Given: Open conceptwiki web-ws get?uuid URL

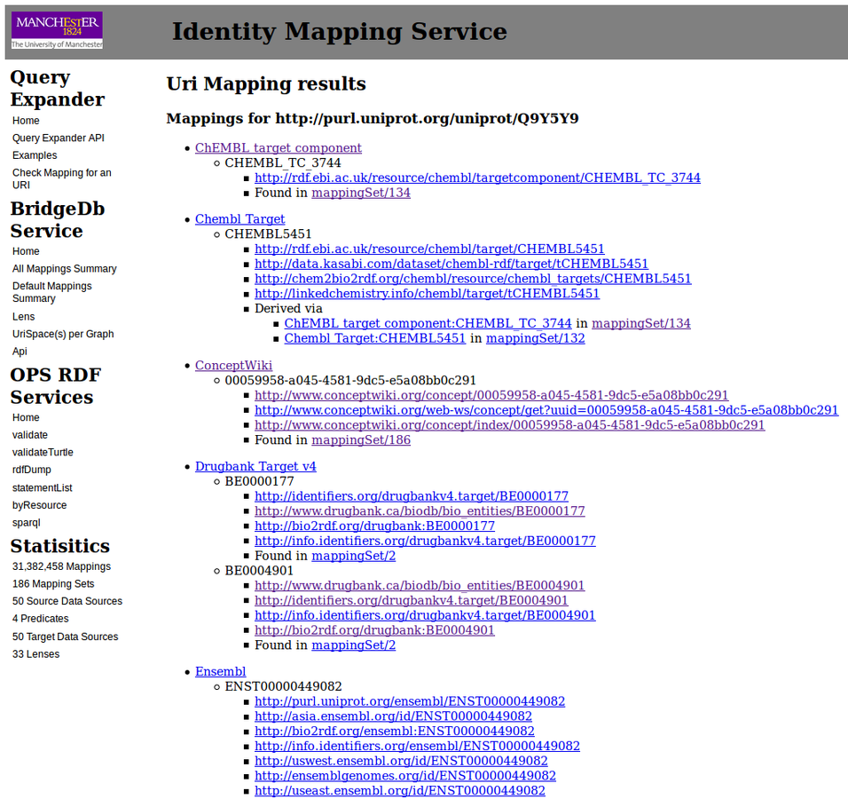Looking at the screenshot, I should [546, 410].
